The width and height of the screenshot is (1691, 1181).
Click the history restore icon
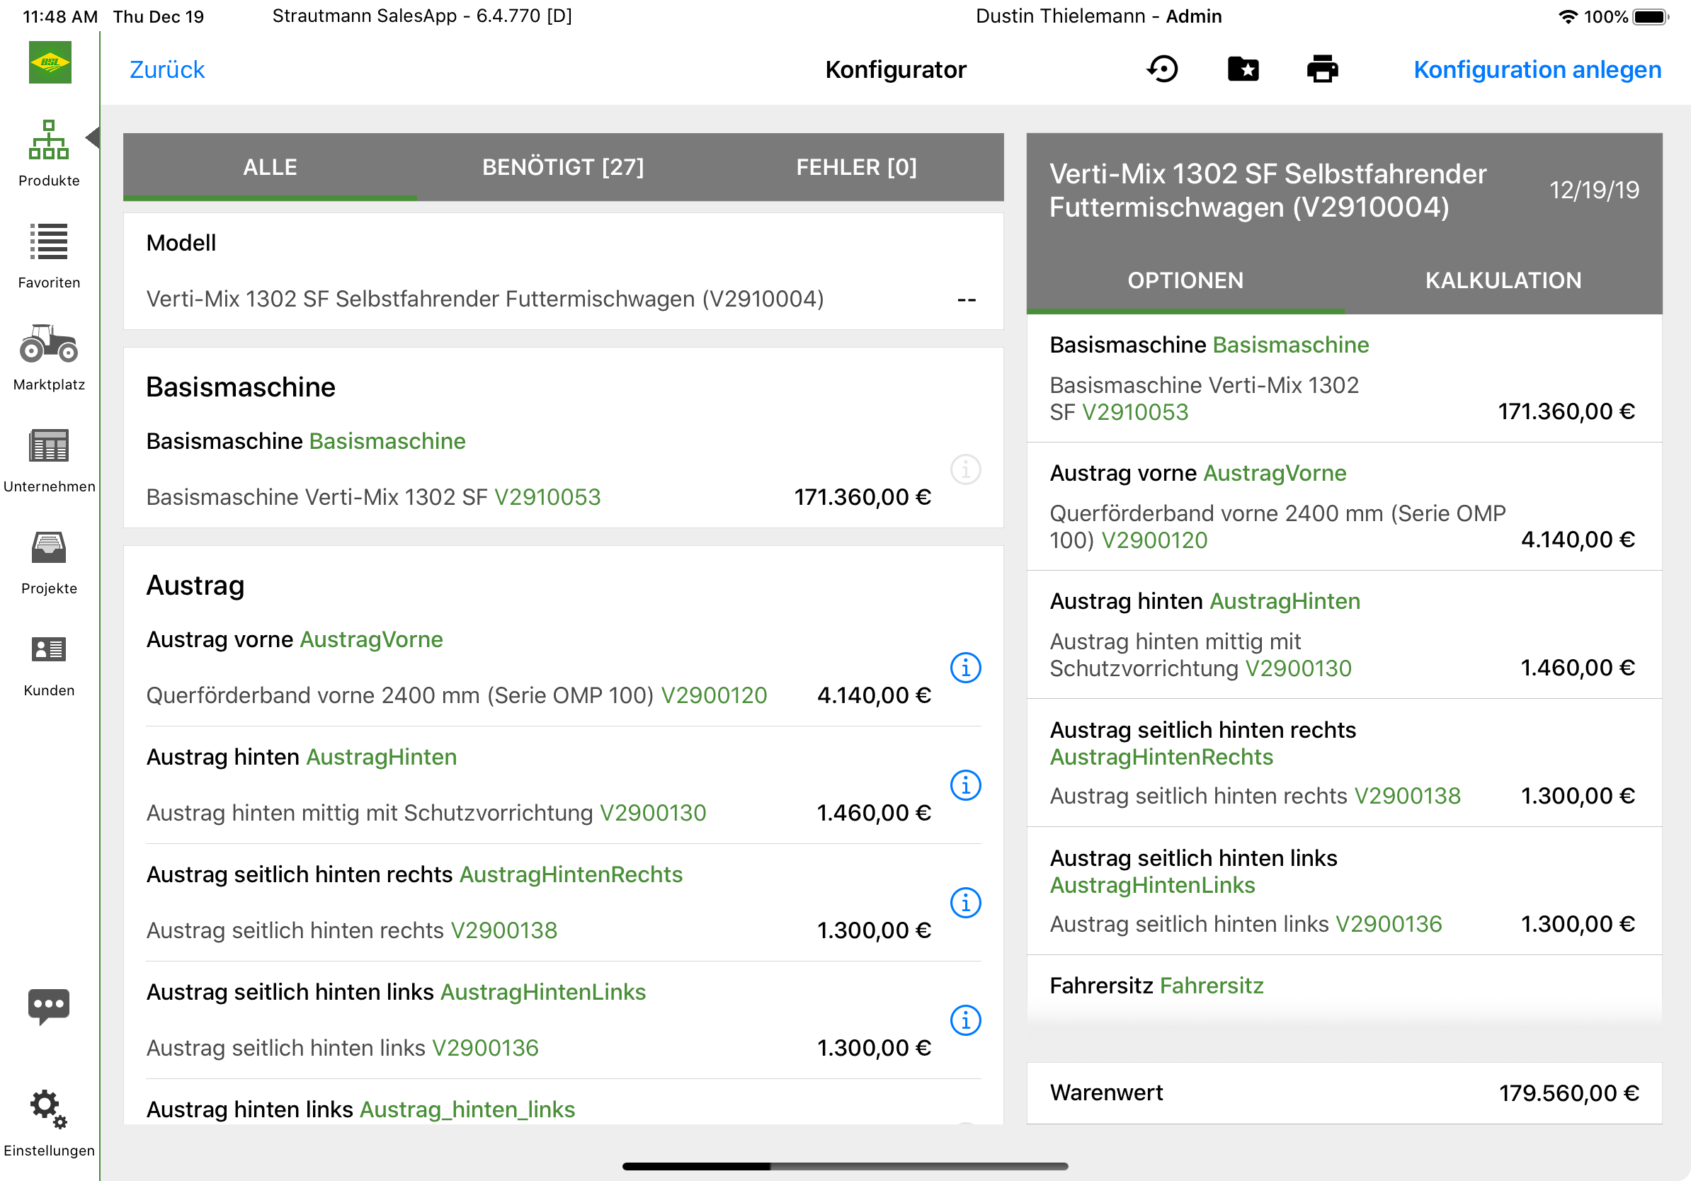click(1163, 69)
